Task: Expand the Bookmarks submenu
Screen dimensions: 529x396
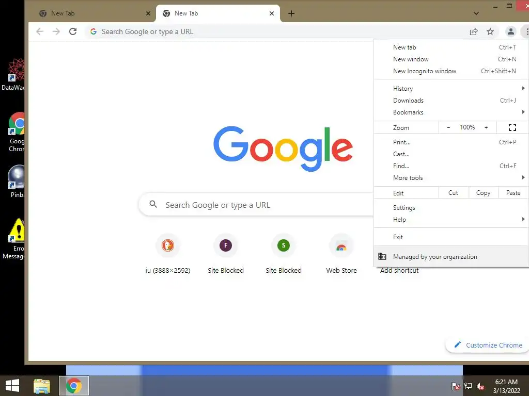Action: point(451,112)
